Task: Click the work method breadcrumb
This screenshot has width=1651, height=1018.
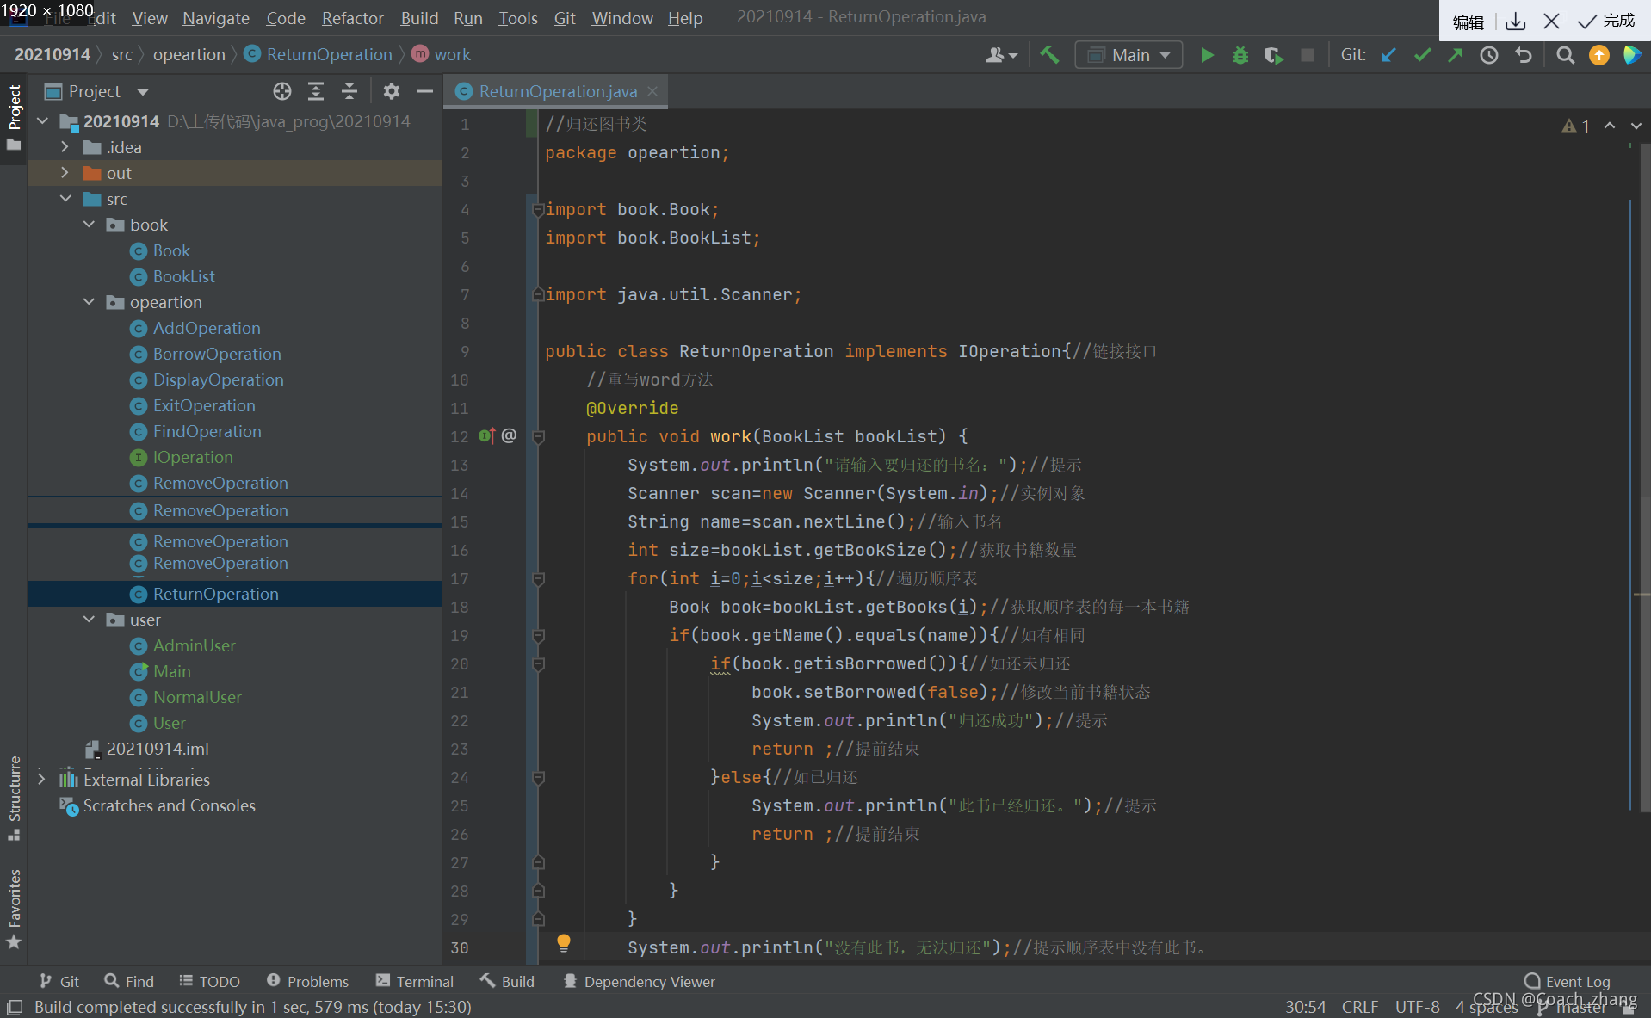Action: 442,54
